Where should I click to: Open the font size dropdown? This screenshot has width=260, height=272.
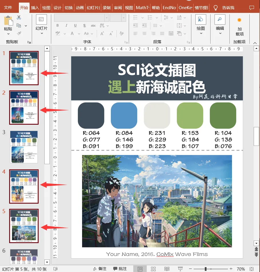coord(124,18)
